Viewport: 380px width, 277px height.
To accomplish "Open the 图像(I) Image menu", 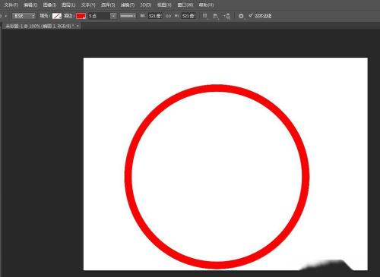I will [x=49, y=5].
